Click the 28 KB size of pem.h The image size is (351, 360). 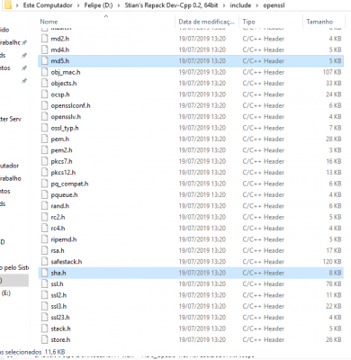[334, 139]
